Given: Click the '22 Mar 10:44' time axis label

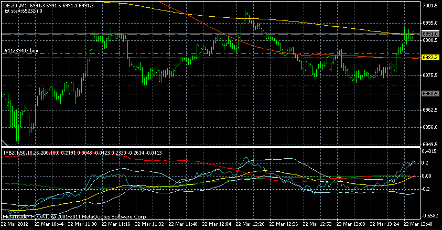Looking at the screenshot, I should 49,224.
